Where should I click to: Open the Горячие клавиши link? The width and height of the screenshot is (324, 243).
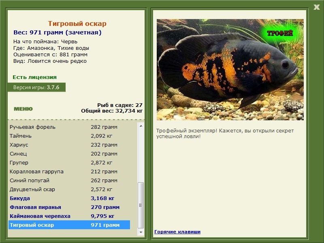(177, 232)
